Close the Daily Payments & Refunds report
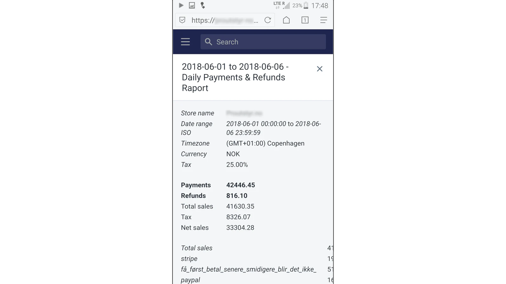This screenshot has width=506, height=284. pos(319,69)
